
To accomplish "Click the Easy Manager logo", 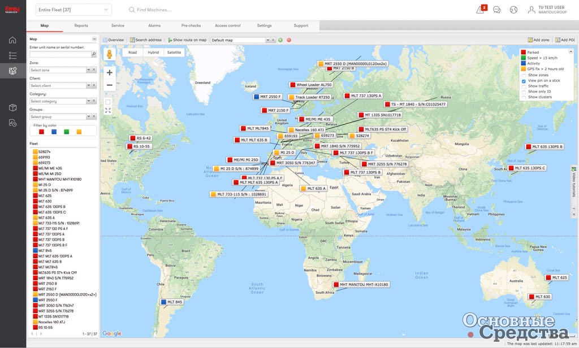I will coord(12,10).
